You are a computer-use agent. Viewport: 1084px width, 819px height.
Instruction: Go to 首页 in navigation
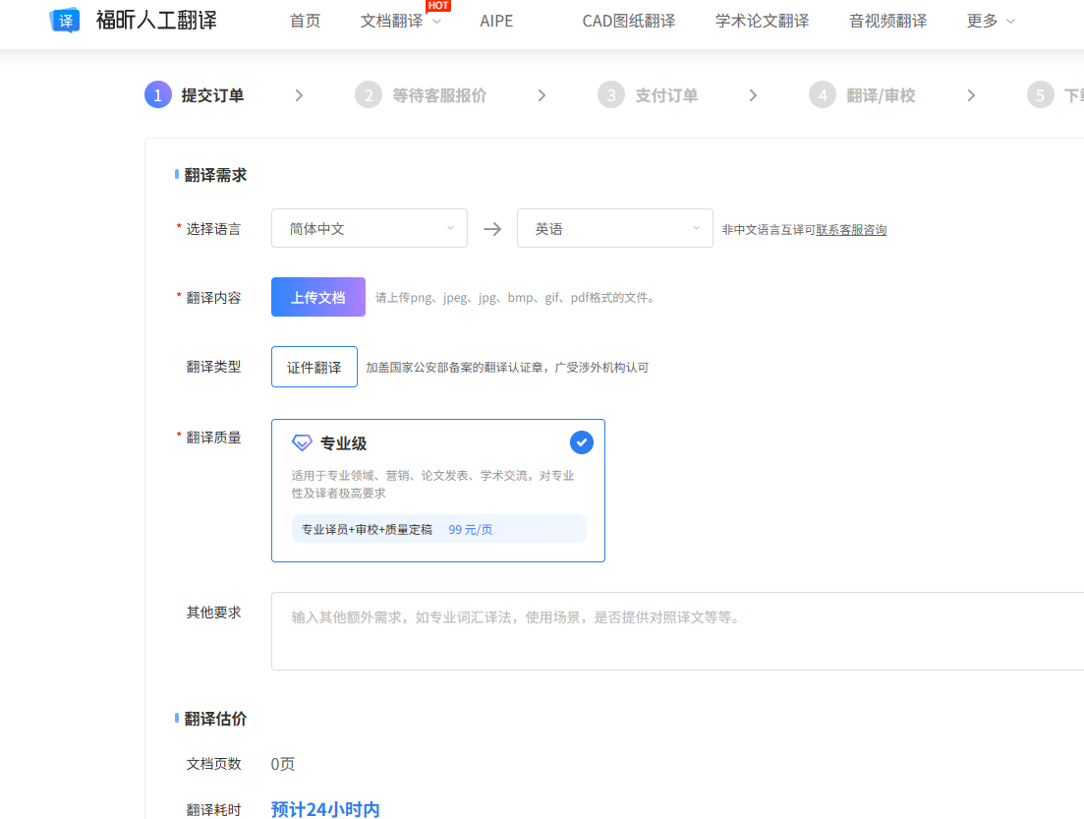pos(305,21)
